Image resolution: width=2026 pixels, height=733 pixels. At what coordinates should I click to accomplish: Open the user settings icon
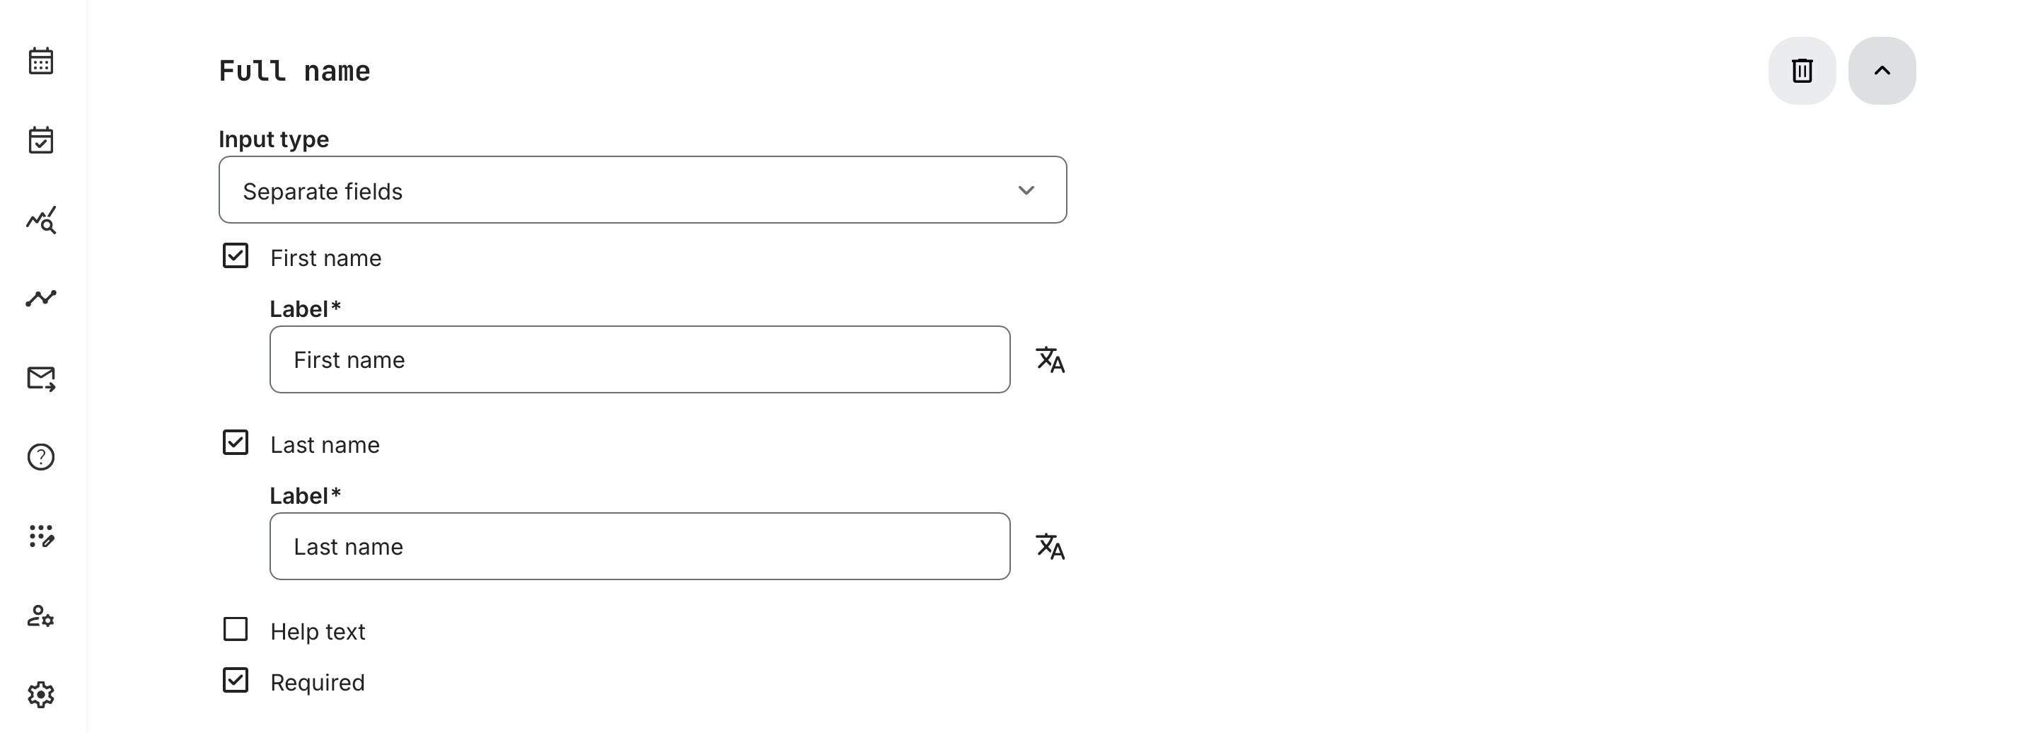41,616
